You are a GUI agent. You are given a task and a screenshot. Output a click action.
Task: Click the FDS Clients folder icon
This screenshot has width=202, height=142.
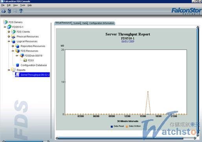(x=13, y=32)
